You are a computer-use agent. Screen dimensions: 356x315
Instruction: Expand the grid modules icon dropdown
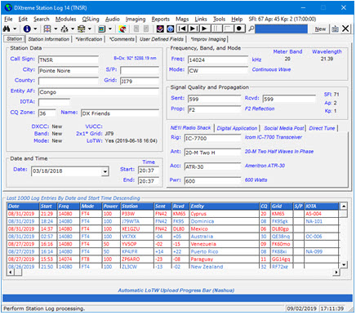click(56, 29)
